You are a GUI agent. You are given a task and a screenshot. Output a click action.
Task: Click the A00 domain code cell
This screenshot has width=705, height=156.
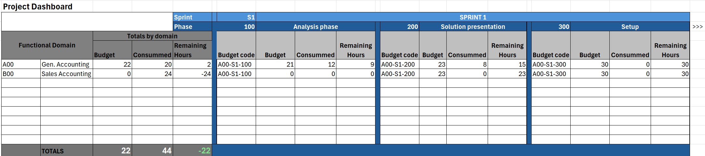21,64
